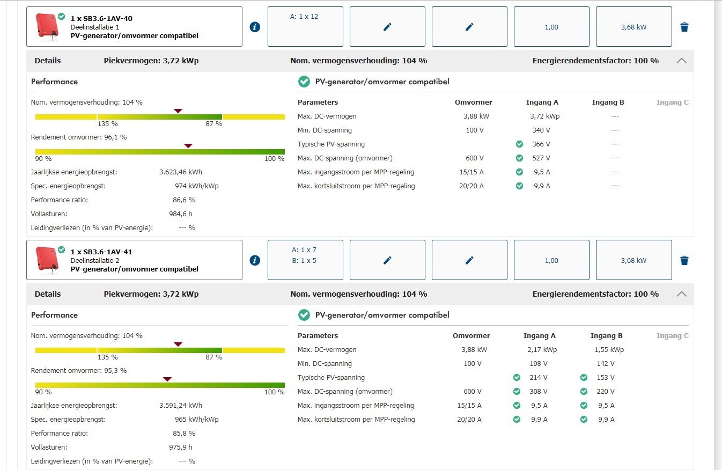Click the pencil left of Deelinstallatie 1's 1,00 box
This screenshot has height=470, width=722.
[x=469, y=27]
